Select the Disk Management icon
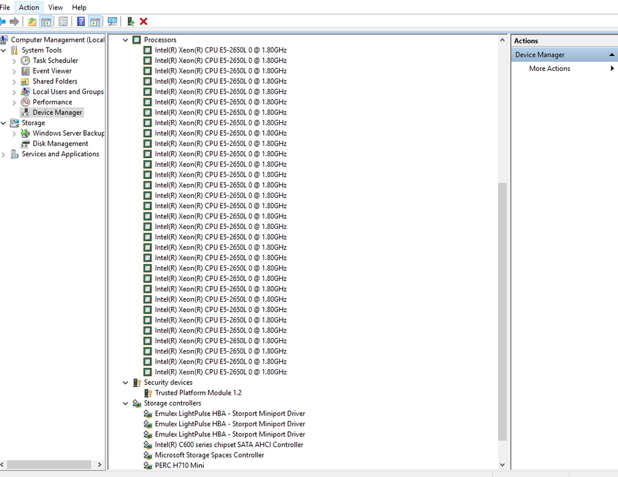Image resolution: width=618 pixels, height=477 pixels. pyautogui.click(x=25, y=144)
